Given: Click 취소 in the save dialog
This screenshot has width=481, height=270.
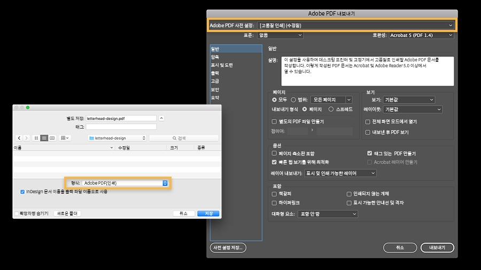Looking at the screenshot, I should coord(183,213).
